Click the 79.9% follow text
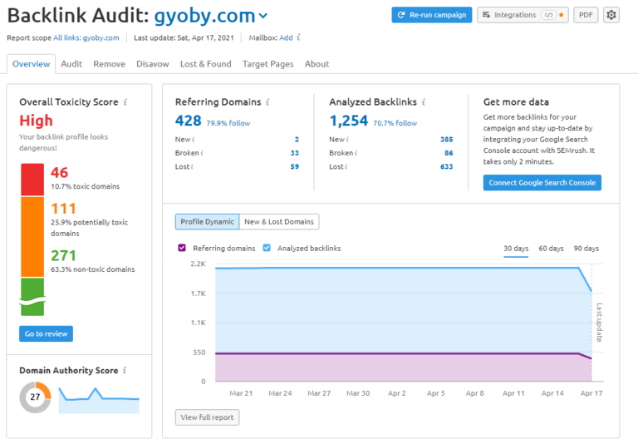638x444 pixels. click(228, 123)
